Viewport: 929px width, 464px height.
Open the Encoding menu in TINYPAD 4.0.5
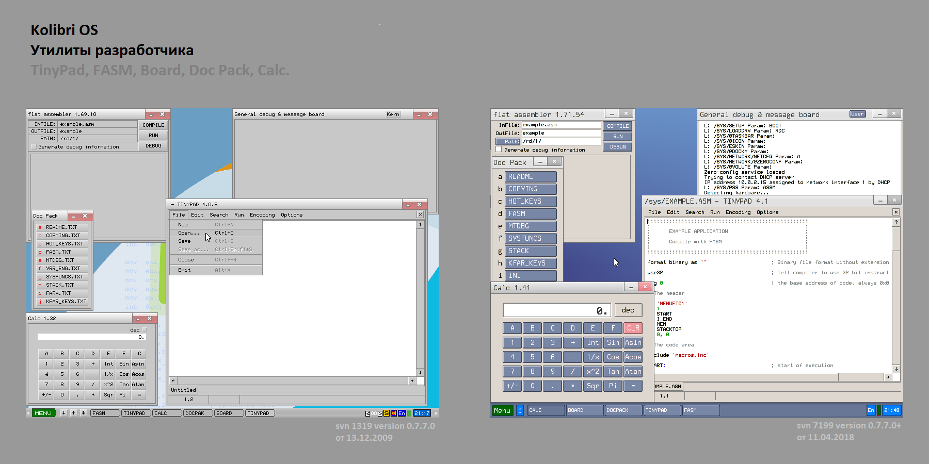click(262, 215)
